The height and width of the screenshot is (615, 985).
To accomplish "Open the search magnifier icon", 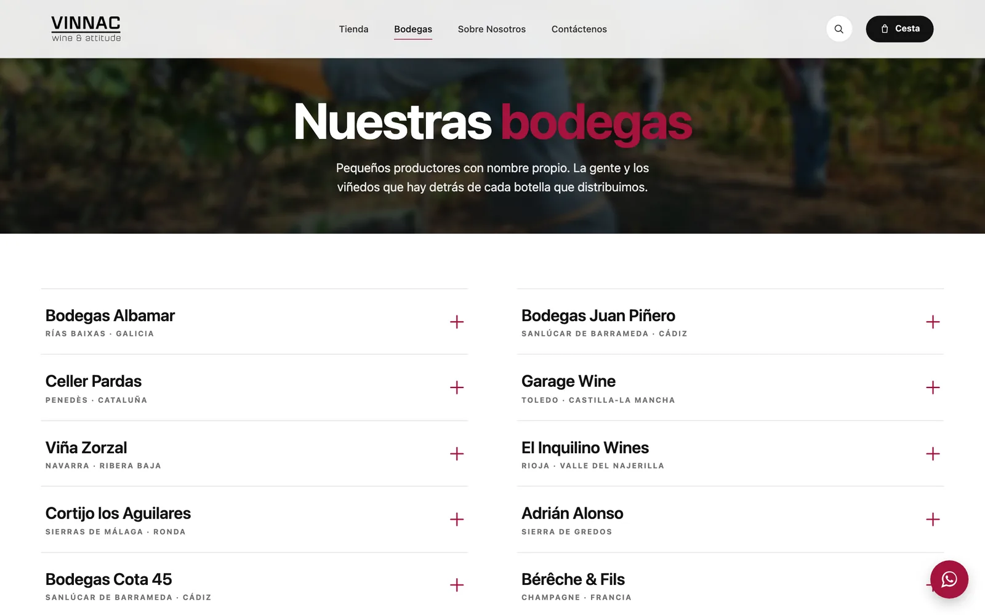I will (839, 29).
